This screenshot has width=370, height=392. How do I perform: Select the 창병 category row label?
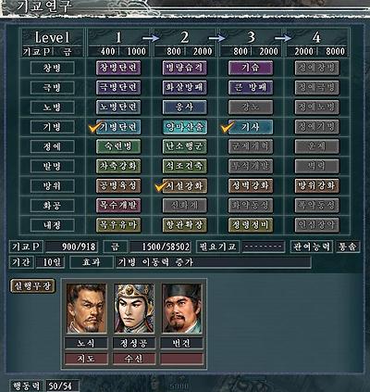[x=52, y=68]
